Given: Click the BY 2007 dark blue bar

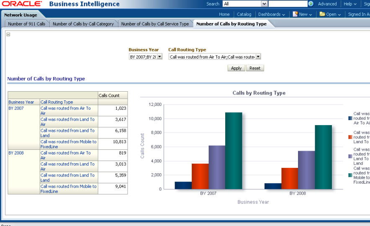Looking at the screenshot, I should pyautogui.click(x=183, y=185).
